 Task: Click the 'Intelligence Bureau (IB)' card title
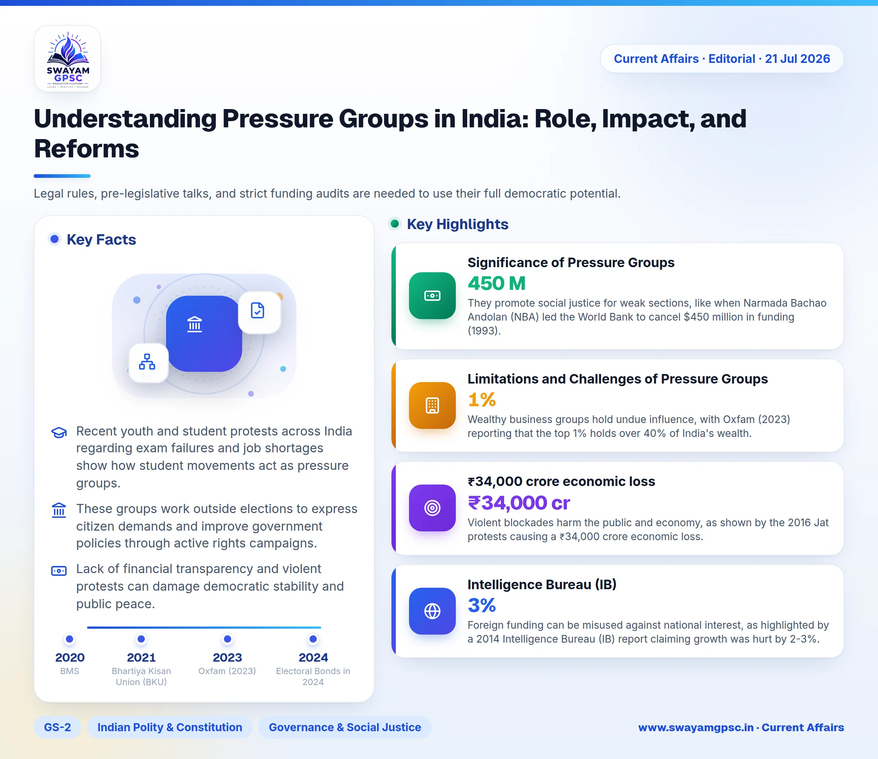[x=542, y=584]
